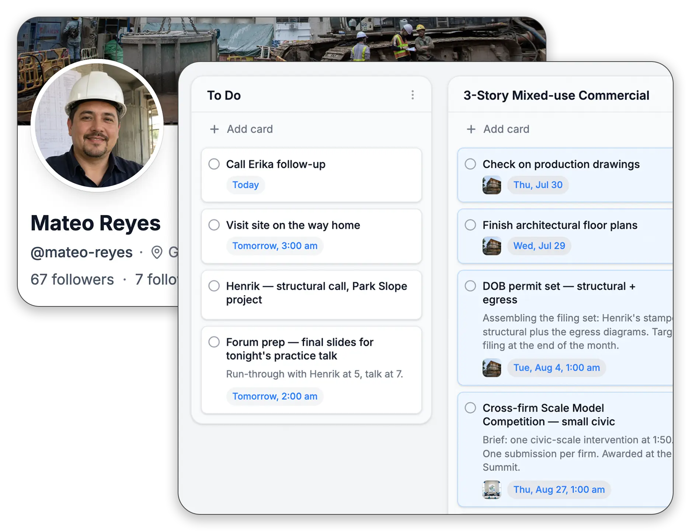Mark Visit site on the way home complete

coord(214,225)
